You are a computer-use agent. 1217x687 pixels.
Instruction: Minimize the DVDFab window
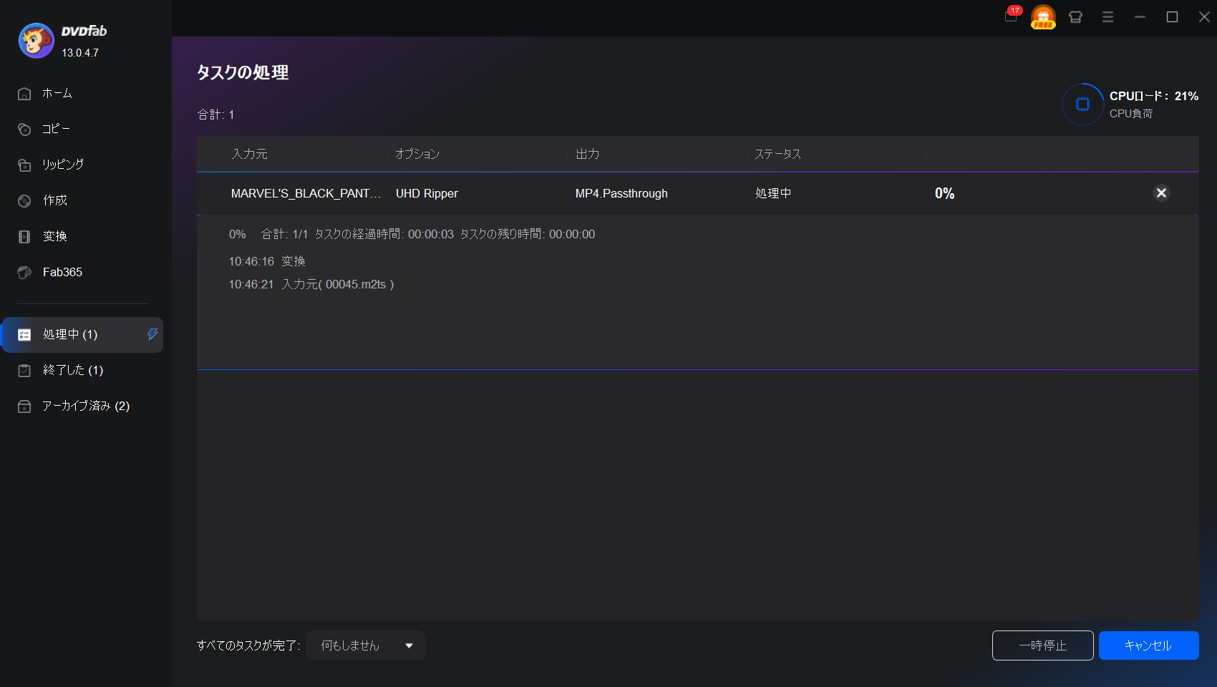1140,16
